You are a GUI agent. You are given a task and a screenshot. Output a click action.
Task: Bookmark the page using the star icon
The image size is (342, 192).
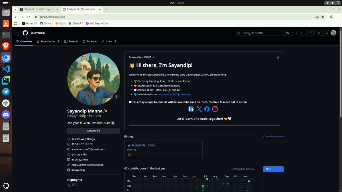pyautogui.click(x=323, y=17)
